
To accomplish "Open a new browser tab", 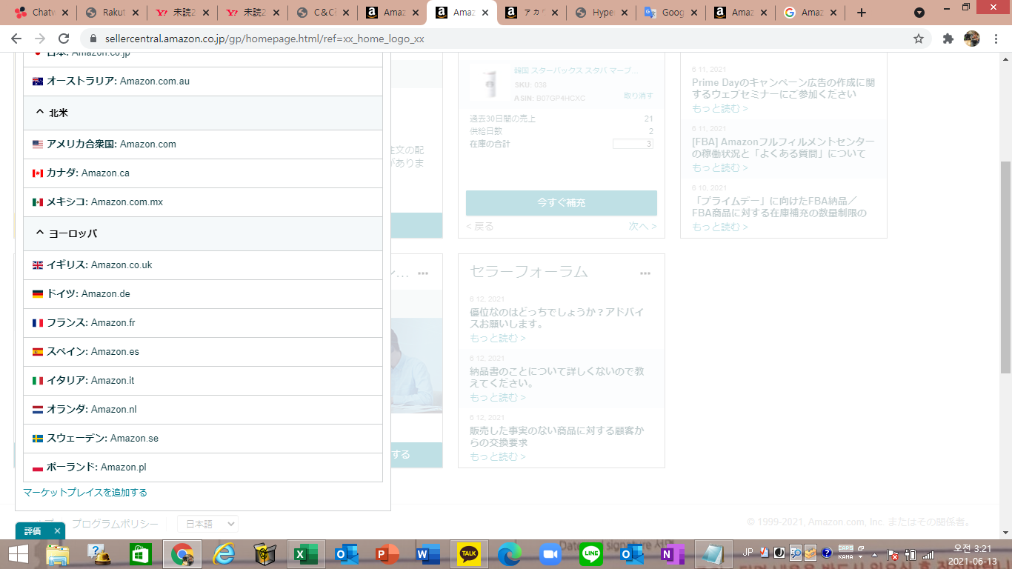I will [x=862, y=13].
